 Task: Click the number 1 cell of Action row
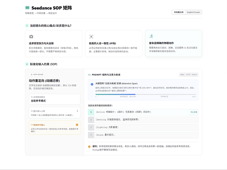click(91, 112)
